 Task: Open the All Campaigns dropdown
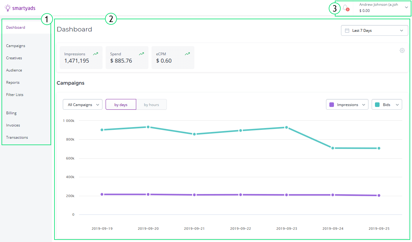83,105
